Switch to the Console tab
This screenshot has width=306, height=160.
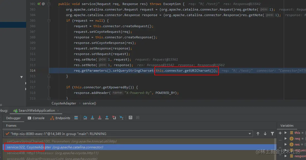tap(36, 118)
